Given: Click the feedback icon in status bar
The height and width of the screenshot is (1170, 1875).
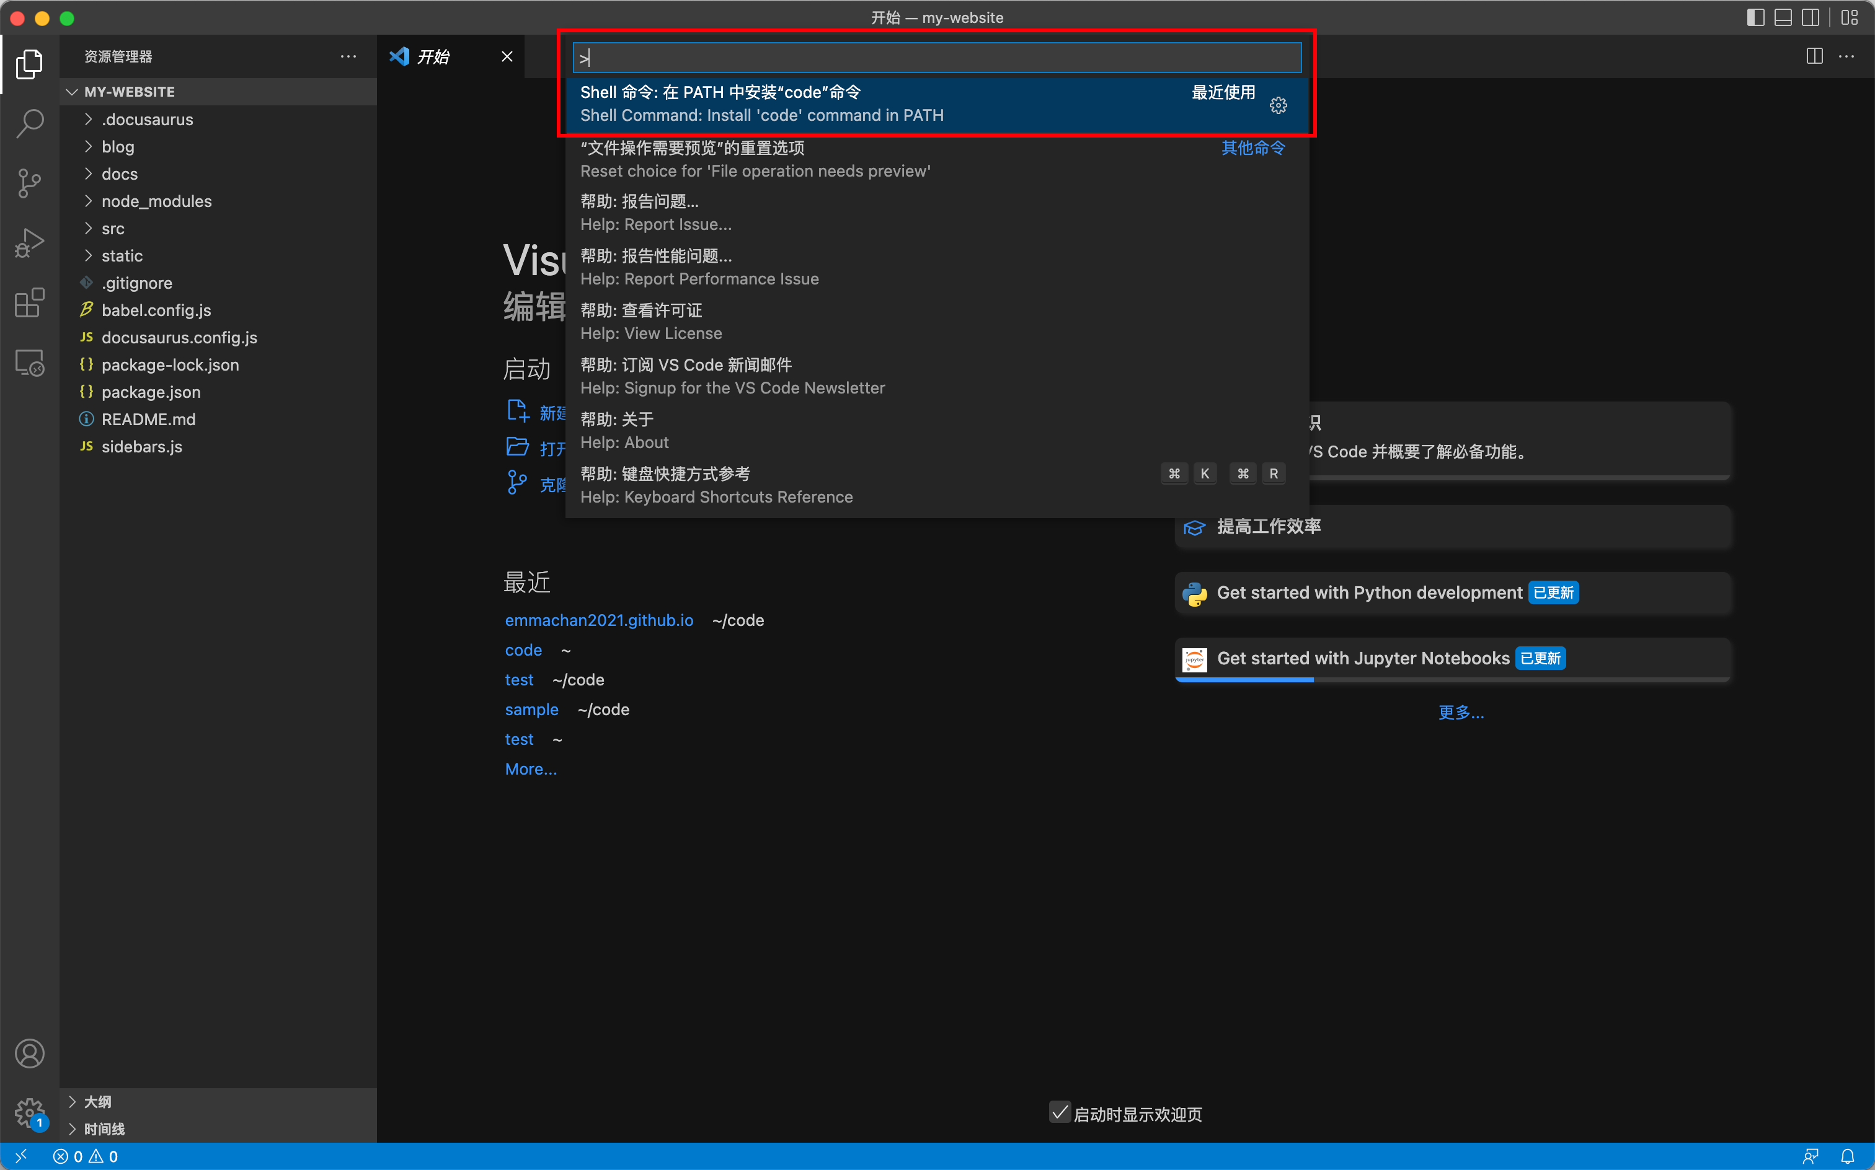Looking at the screenshot, I should pyautogui.click(x=1810, y=1156).
